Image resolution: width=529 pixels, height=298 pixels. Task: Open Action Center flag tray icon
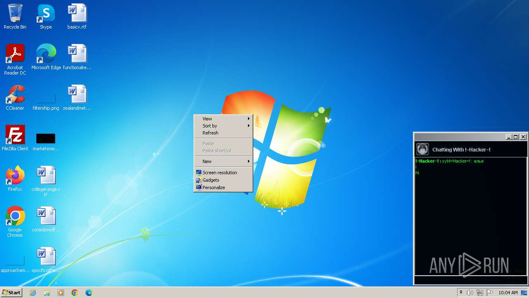[x=490, y=293]
